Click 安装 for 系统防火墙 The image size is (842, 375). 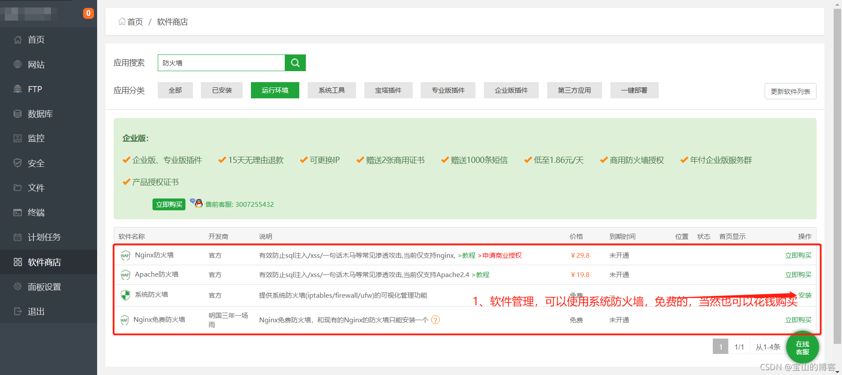point(805,295)
